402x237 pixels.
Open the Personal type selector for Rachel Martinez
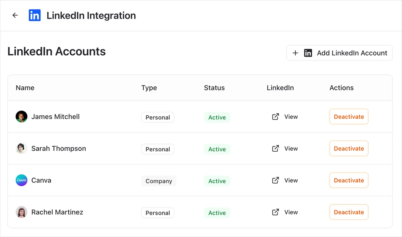157,213
